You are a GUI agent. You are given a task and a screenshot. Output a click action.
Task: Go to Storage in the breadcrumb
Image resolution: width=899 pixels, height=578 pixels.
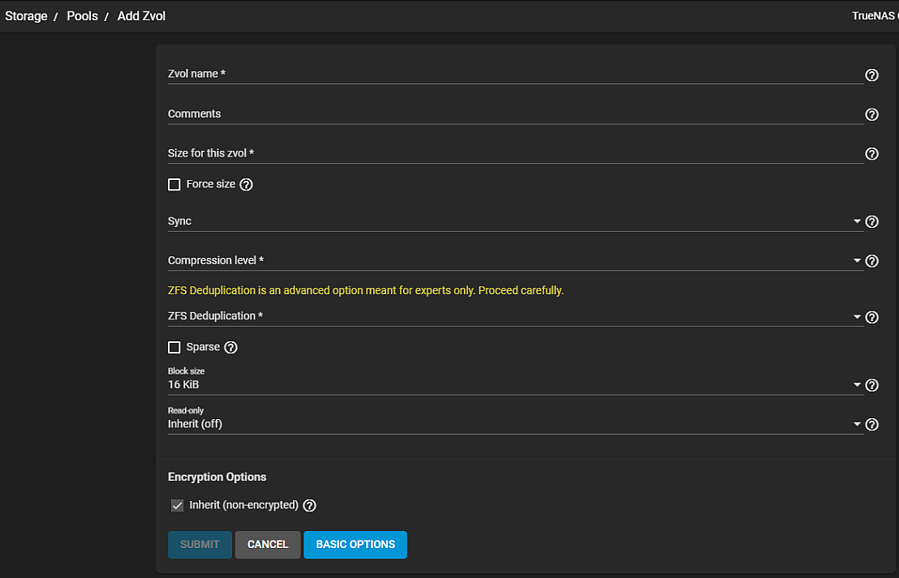pyautogui.click(x=26, y=16)
